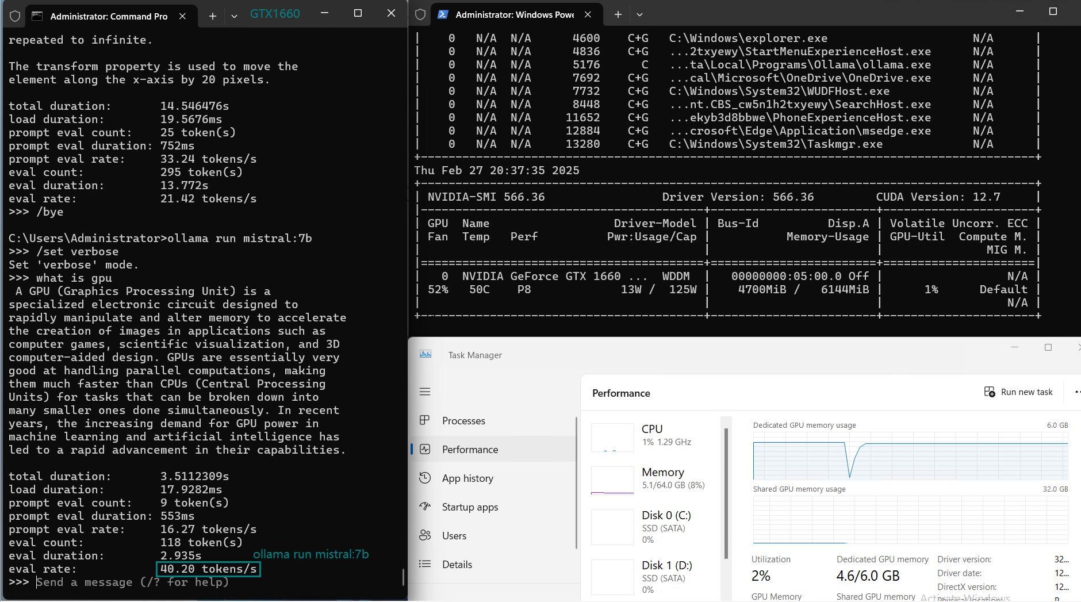Switch to the Administrator: Command Prompt tab
The width and height of the screenshot is (1081, 602).
109,16
